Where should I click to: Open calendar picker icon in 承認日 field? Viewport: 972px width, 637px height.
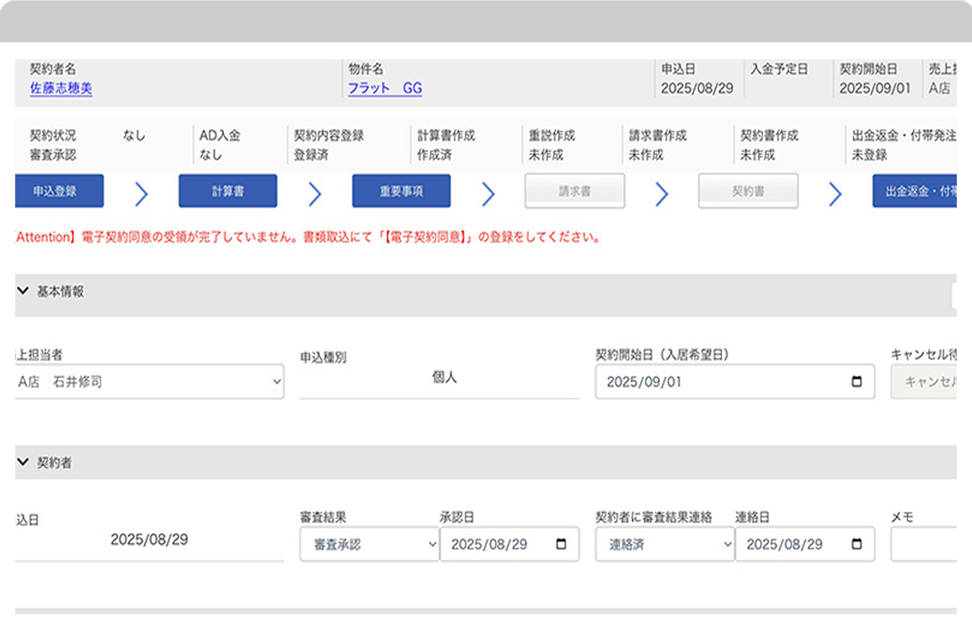click(x=561, y=544)
